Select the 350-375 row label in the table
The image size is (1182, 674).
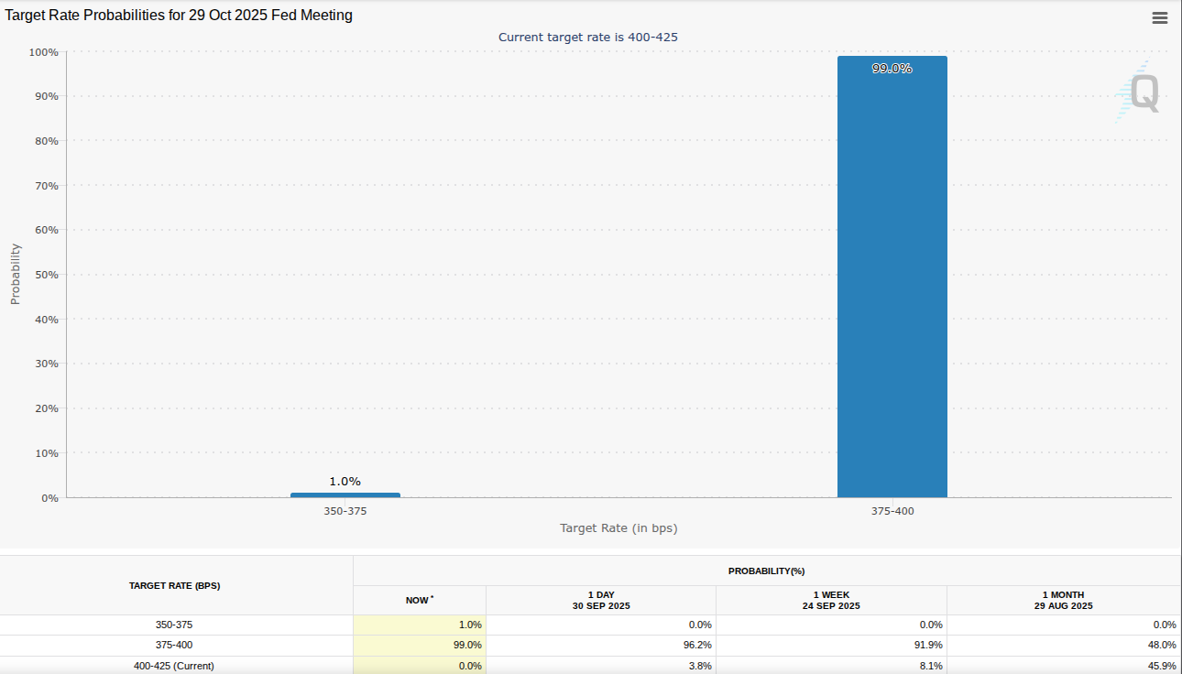[175, 625]
